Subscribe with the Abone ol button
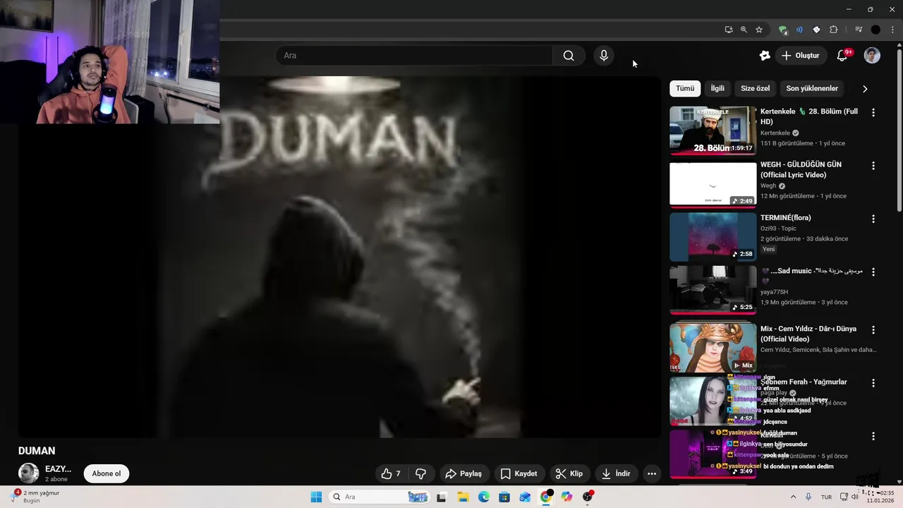Viewport: 903px width, 508px height. coord(107,473)
